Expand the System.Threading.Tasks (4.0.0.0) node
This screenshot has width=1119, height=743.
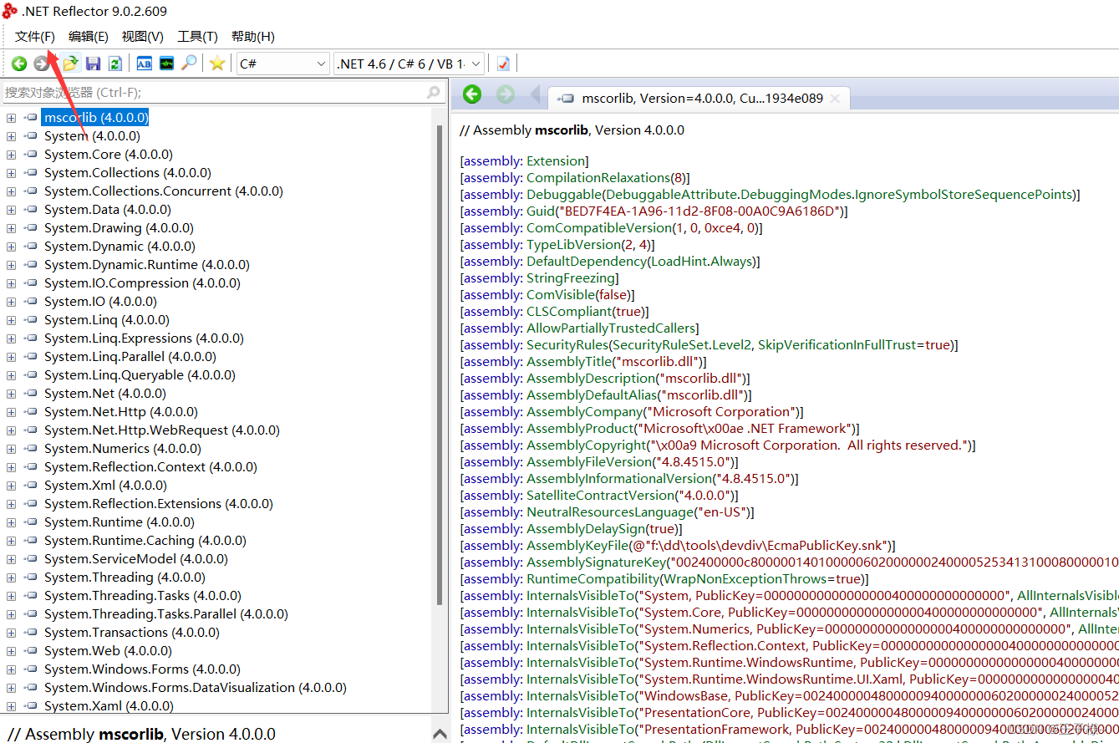pyautogui.click(x=11, y=596)
